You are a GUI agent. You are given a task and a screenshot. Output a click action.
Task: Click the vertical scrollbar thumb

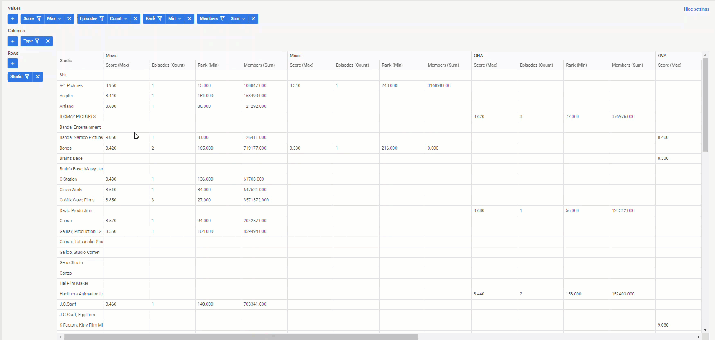tap(705, 105)
